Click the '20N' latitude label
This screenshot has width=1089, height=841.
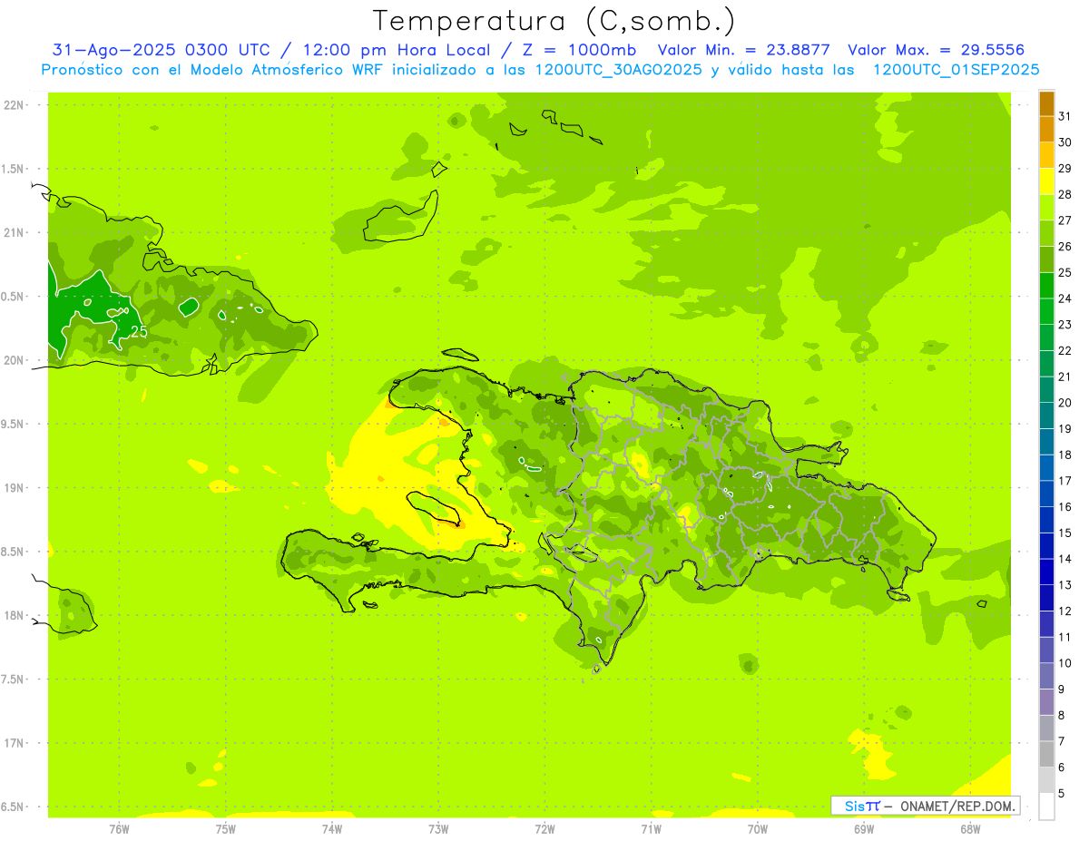tap(14, 360)
